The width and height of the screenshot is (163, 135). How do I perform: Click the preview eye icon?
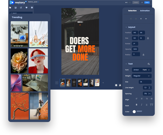pos(142,2)
